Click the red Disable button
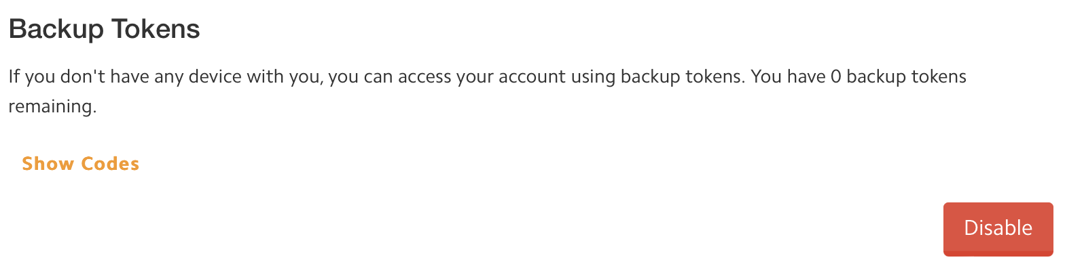Image resolution: width=1065 pixels, height=264 pixels. (998, 228)
